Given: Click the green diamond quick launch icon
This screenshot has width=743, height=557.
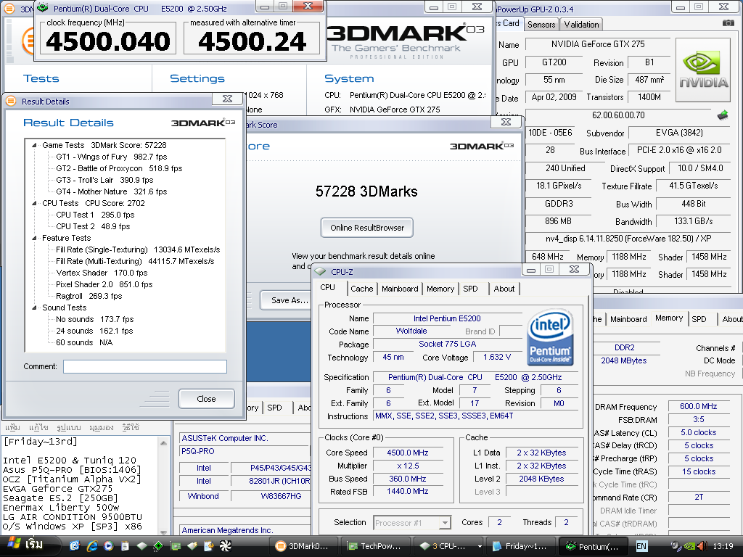Looking at the screenshot, I should [x=158, y=546].
